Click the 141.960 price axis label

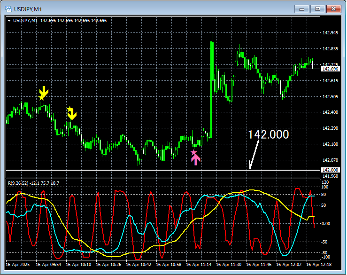pyautogui.click(x=330, y=176)
